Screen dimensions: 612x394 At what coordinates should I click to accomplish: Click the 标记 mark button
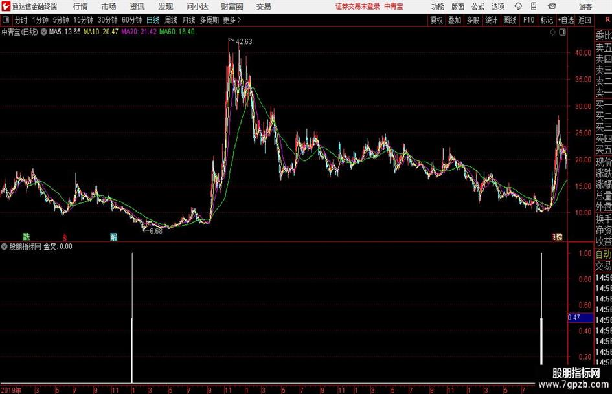(547, 20)
